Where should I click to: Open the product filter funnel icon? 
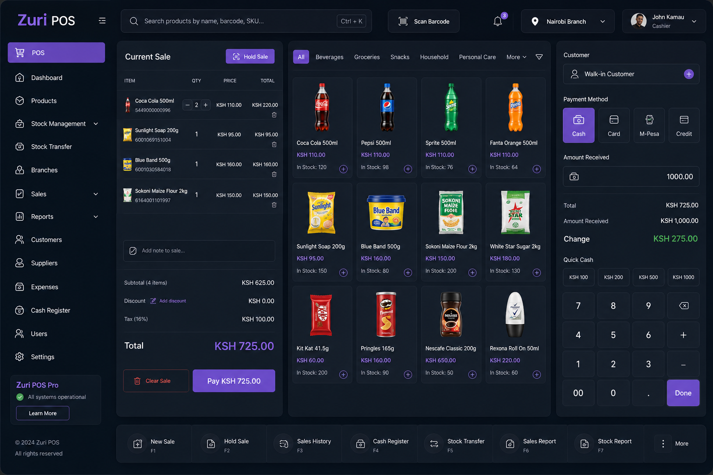pyautogui.click(x=539, y=57)
